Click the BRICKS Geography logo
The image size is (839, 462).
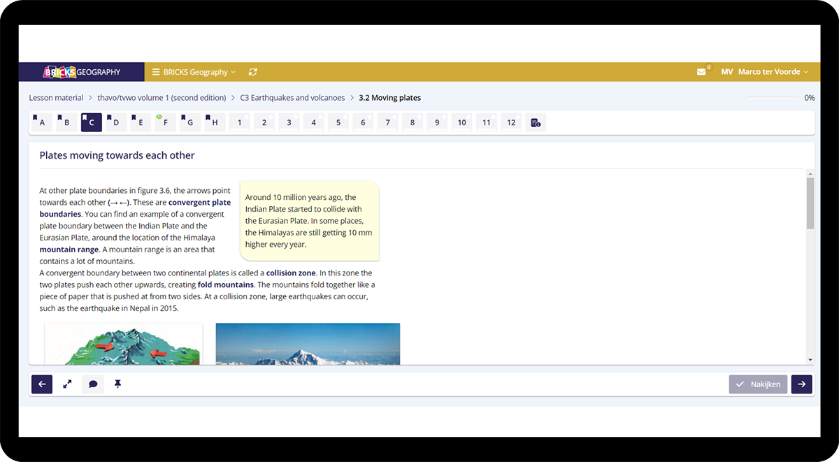(x=82, y=72)
